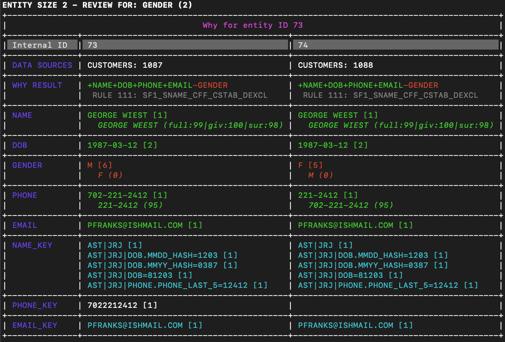505x342 pixels.
Task: Click the EMAIL row label
Action: 25,225
